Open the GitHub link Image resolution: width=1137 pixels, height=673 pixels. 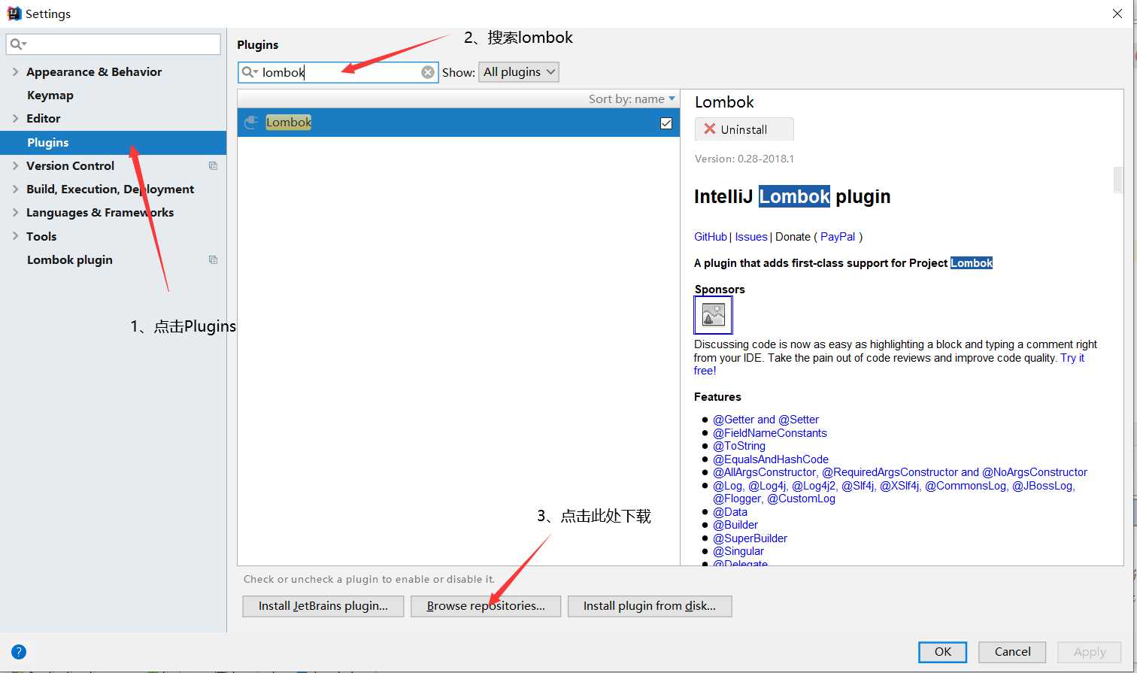pyautogui.click(x=711, y=237)
